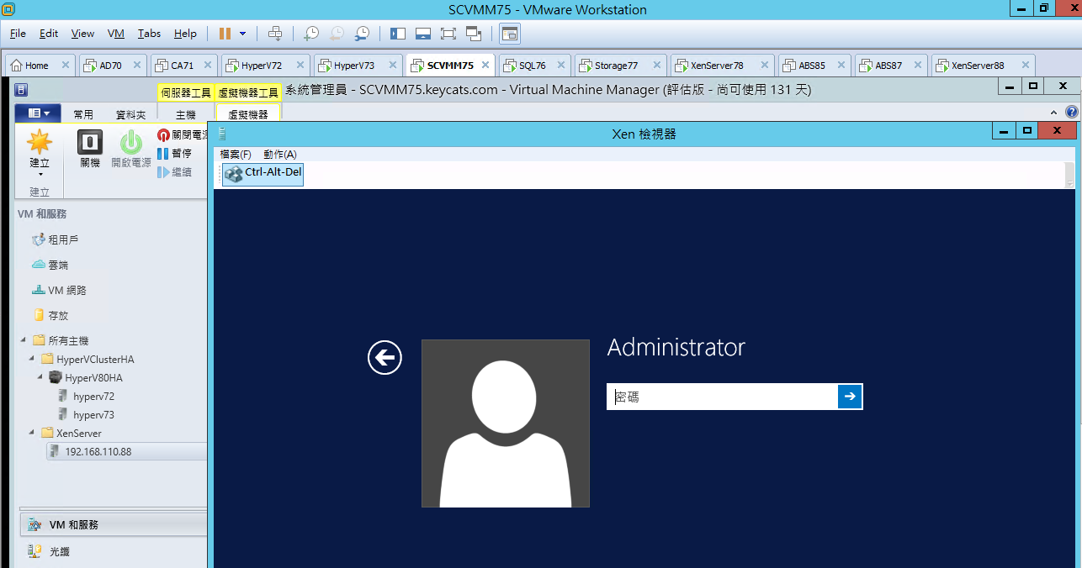Viewport: 1082px width, 568px height.
Task: Toggle the VMware library sidebar view icon
Action: click(x=398, y=34)
